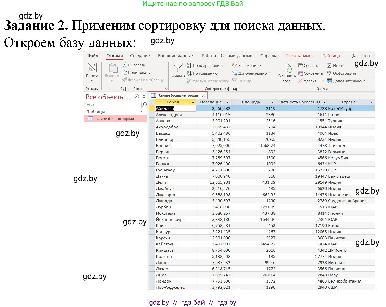Save the record using Сохранить icon

coord(301,73)
